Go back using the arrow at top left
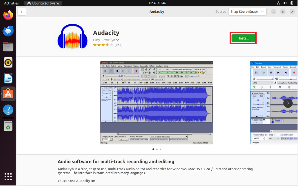 (22, 11)
